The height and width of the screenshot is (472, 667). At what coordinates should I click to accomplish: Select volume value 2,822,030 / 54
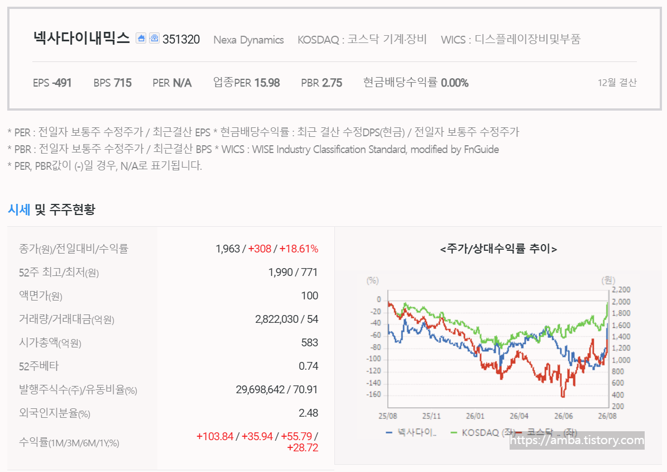click(x=287, y=319)
